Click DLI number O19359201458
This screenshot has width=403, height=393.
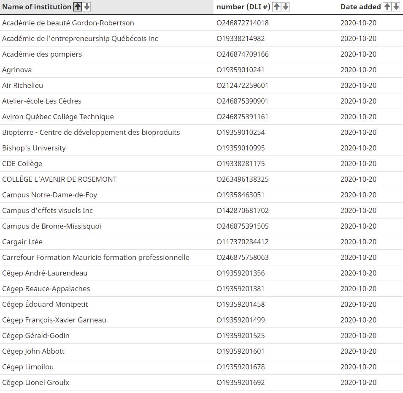tap(240, 304)
